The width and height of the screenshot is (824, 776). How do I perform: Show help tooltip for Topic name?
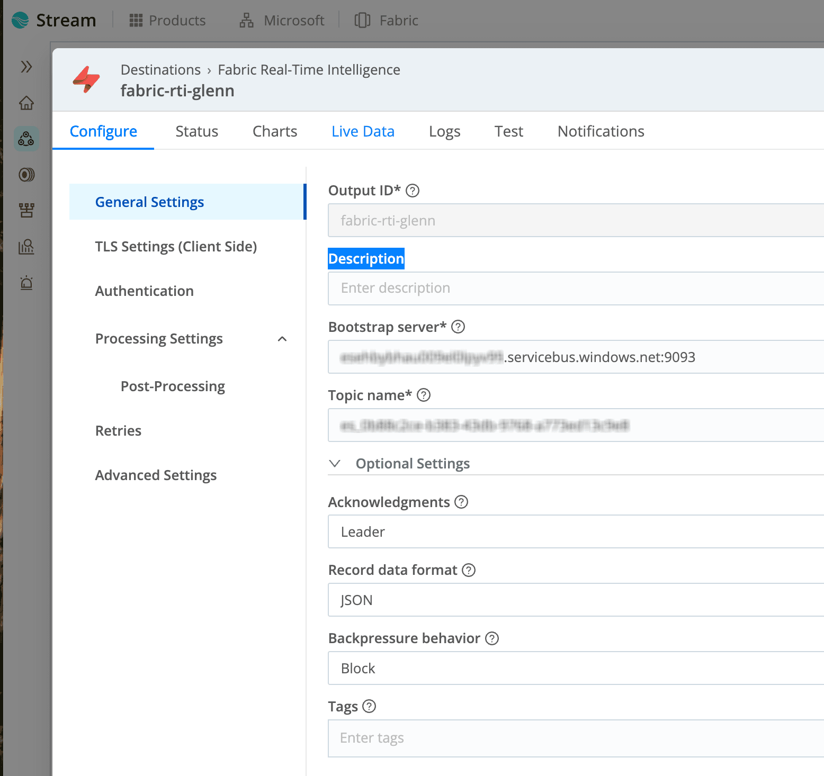pos(424,395)
